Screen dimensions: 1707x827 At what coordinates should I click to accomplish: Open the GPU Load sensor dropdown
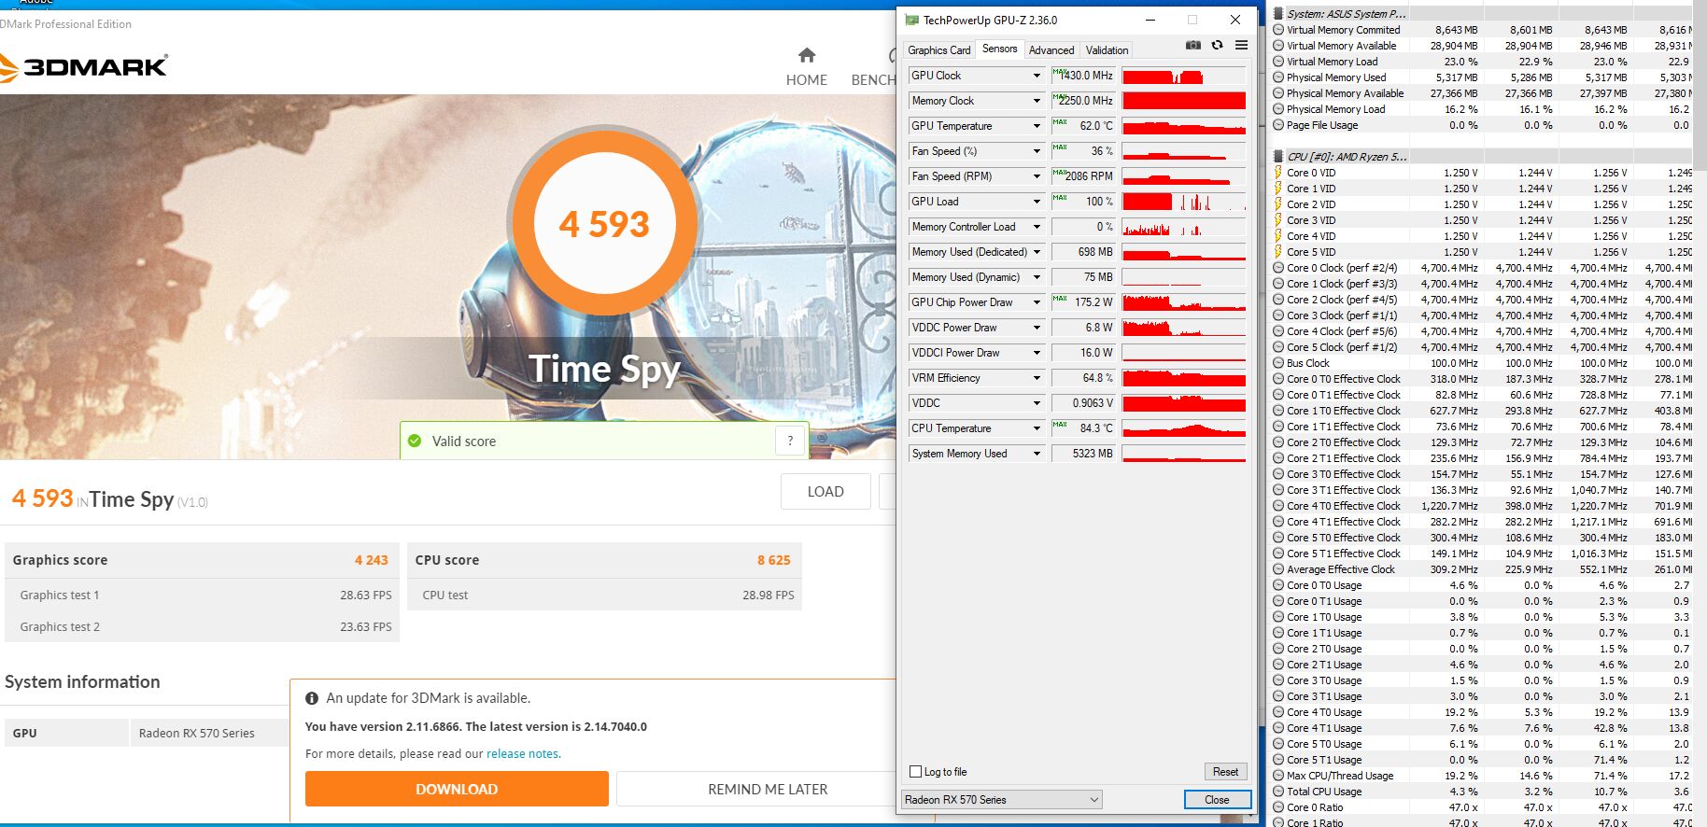point(1036,202)
